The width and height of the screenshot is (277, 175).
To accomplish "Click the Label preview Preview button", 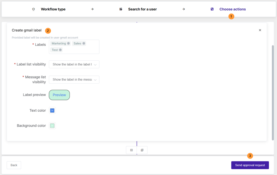I will pos(59,95).
